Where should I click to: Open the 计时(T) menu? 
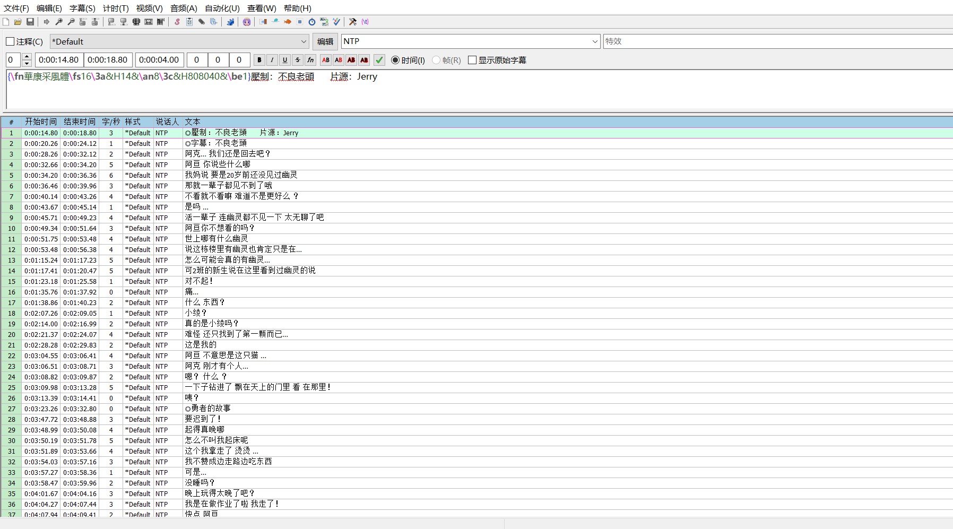[x=116, y=8]
